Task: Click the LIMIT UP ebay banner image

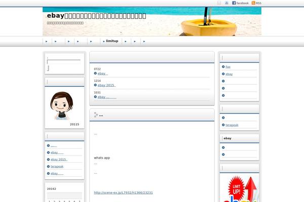Action: pyautogui.click(x=240, y=188)
